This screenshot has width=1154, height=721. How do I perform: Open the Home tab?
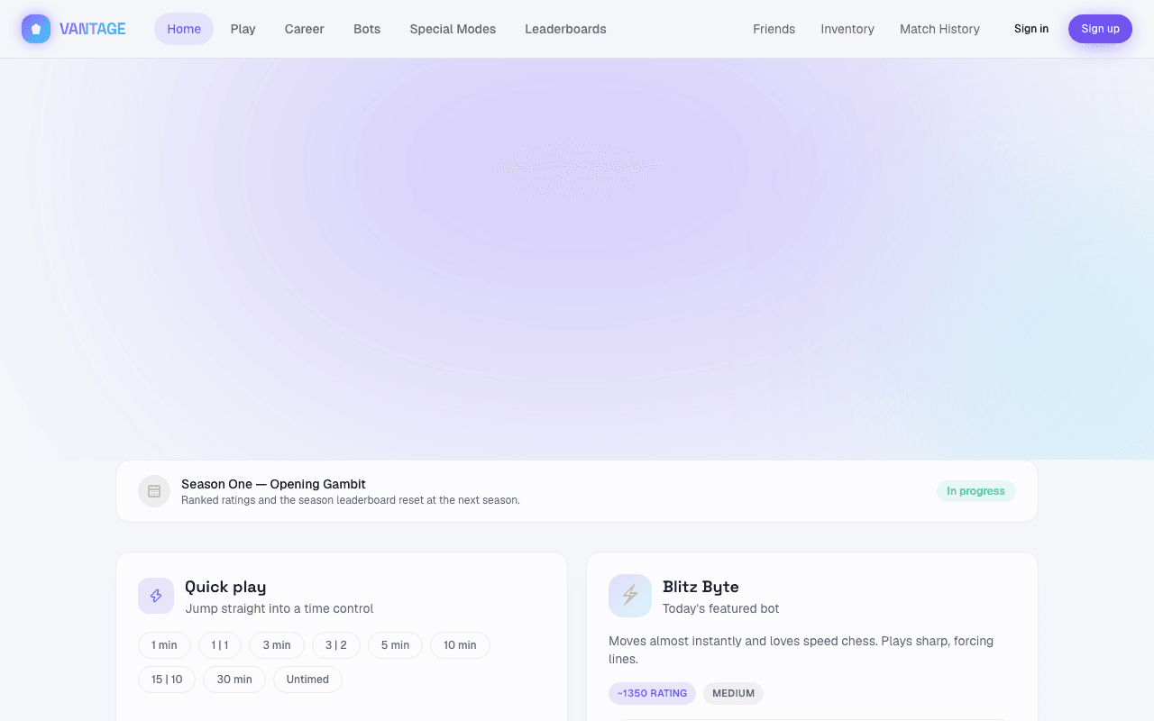coord(184,29)
